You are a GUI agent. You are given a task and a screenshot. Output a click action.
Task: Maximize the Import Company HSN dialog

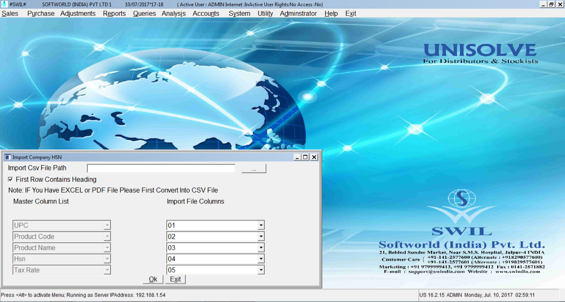click(305, 157)
